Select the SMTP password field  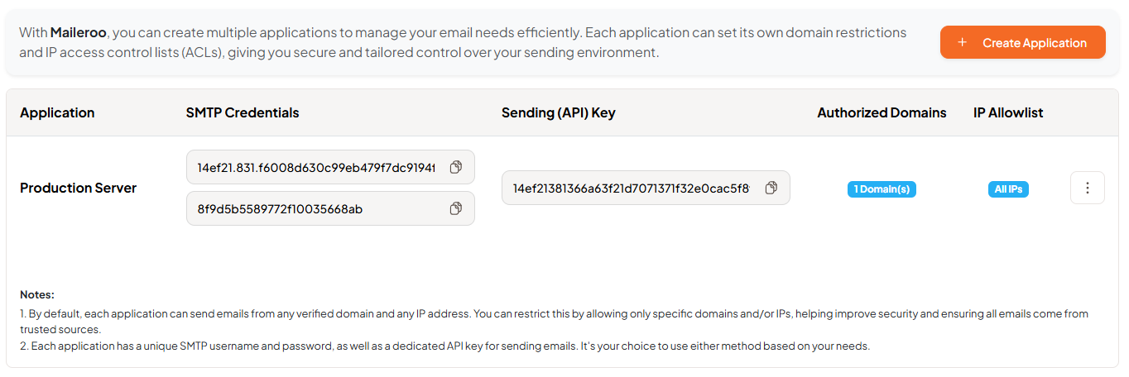pyautogui.click(x=315, y=208)
